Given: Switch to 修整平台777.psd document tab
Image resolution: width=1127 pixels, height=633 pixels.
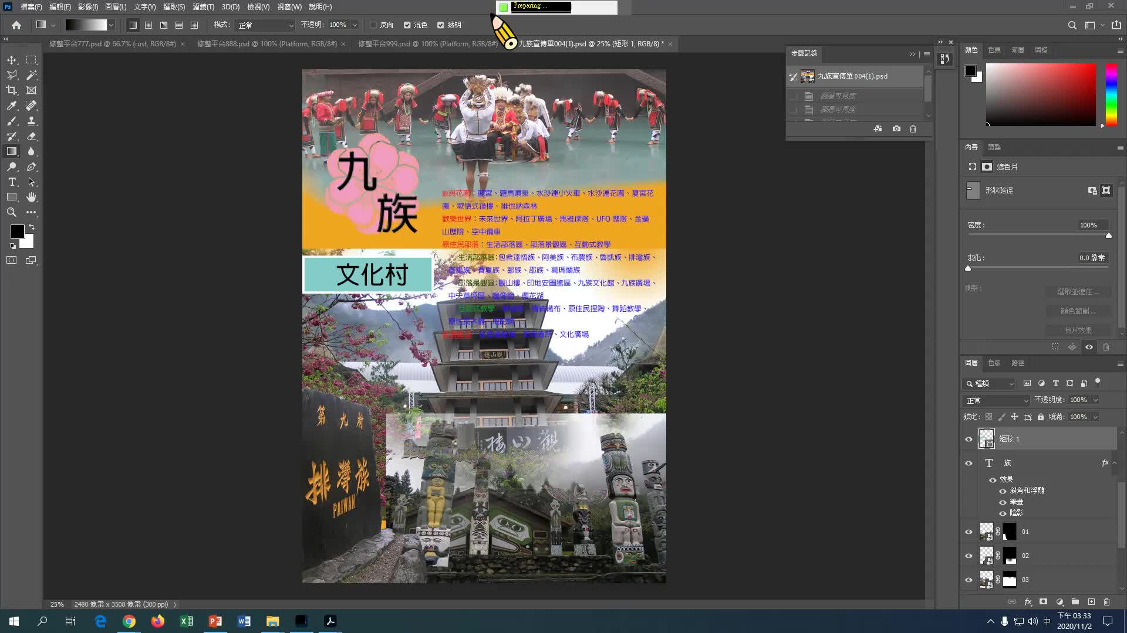Looking at the screenshot, I should tap(113, 44).
